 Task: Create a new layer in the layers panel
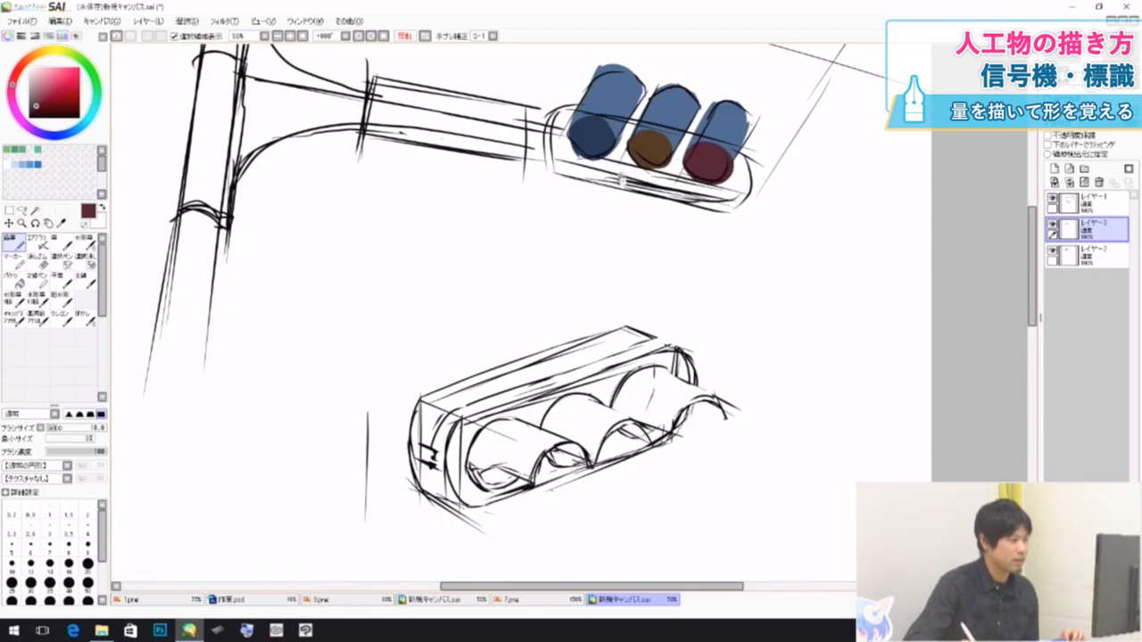pos(1055,169)
